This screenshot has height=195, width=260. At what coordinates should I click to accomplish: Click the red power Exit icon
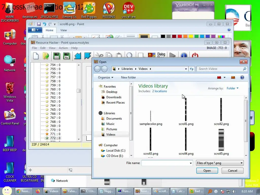[x=195, y=55]
